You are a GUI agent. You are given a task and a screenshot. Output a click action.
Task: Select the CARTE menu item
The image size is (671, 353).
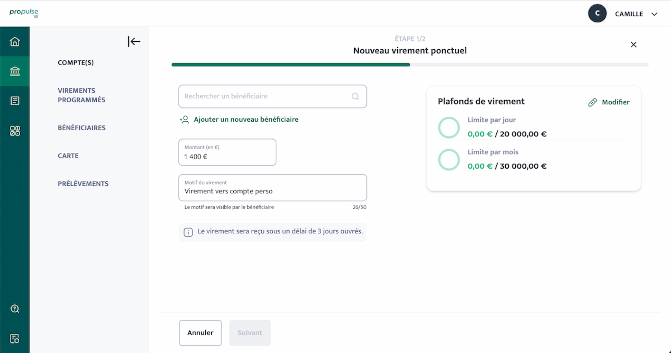68,155
